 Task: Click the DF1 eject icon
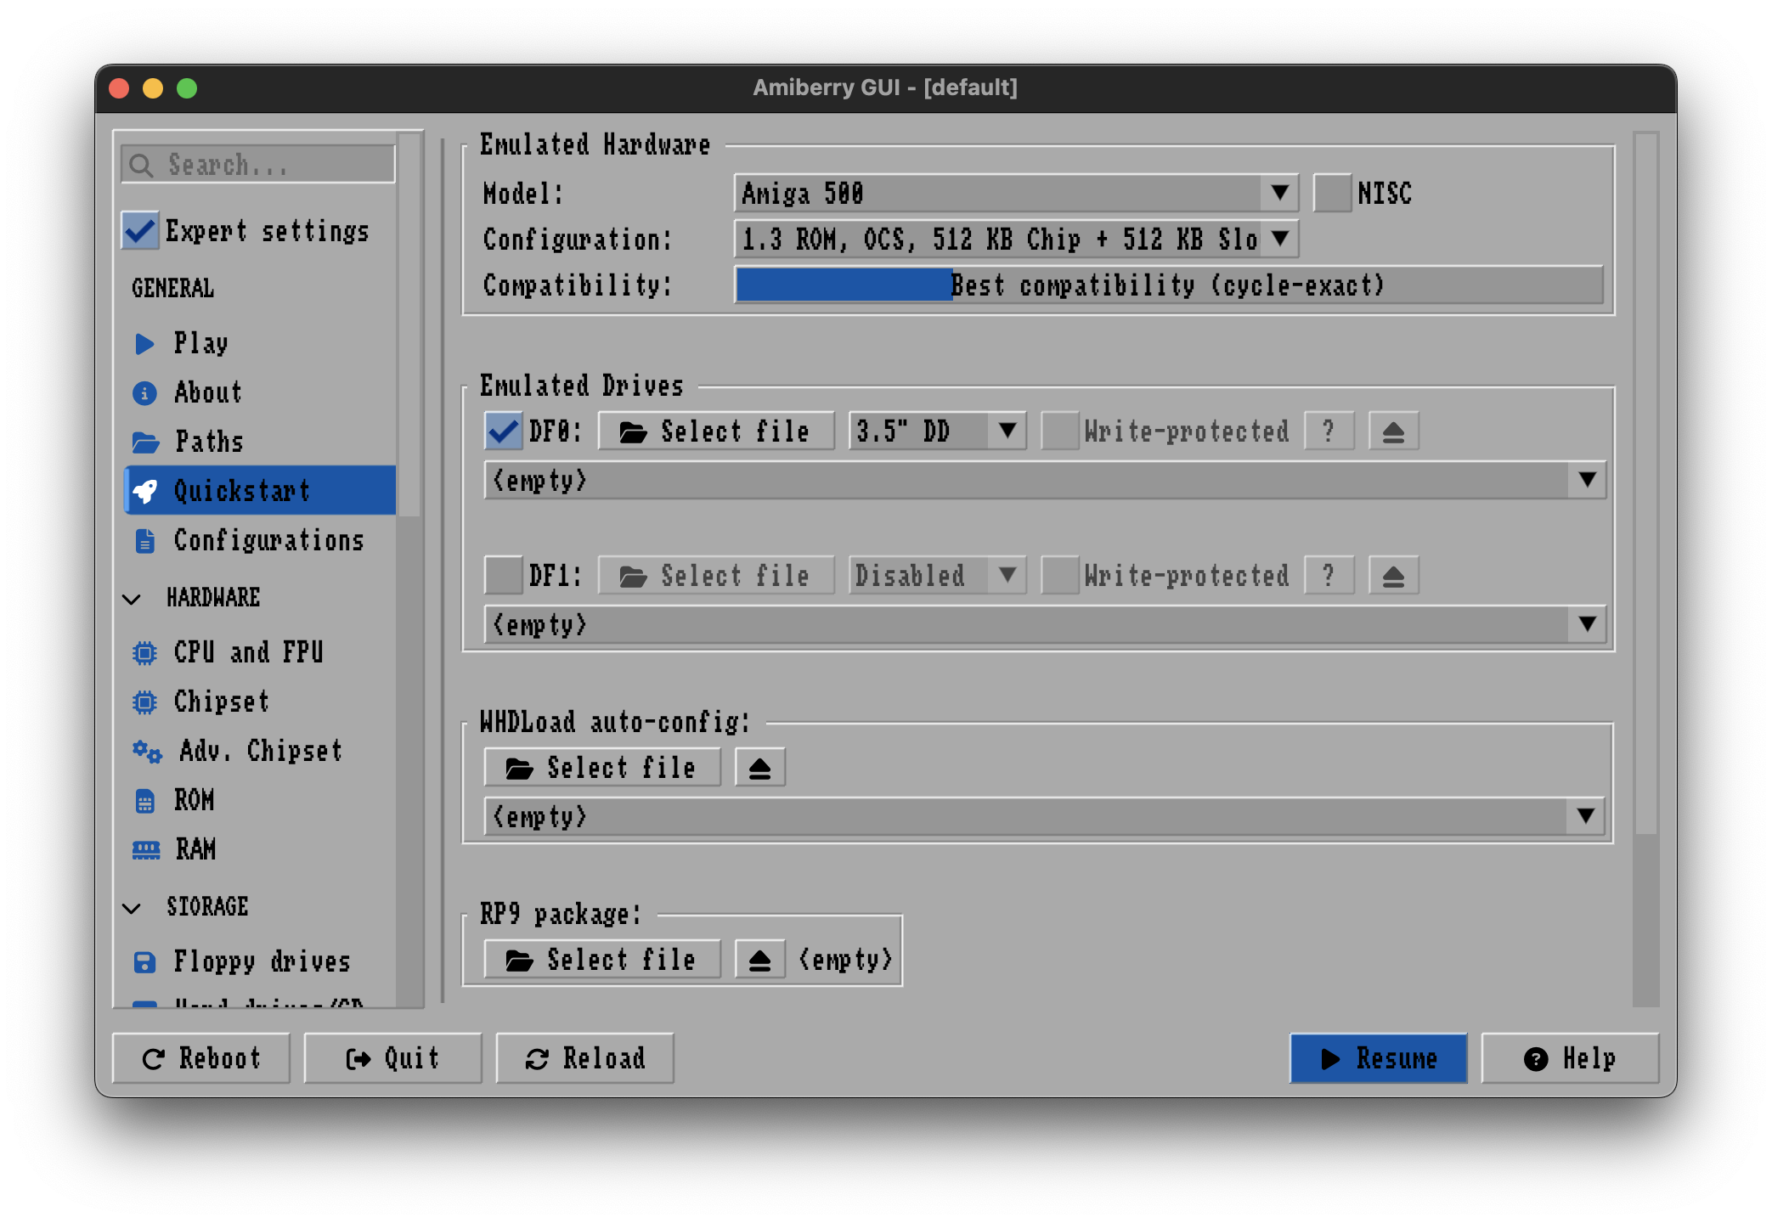(x=1393, y=576)
